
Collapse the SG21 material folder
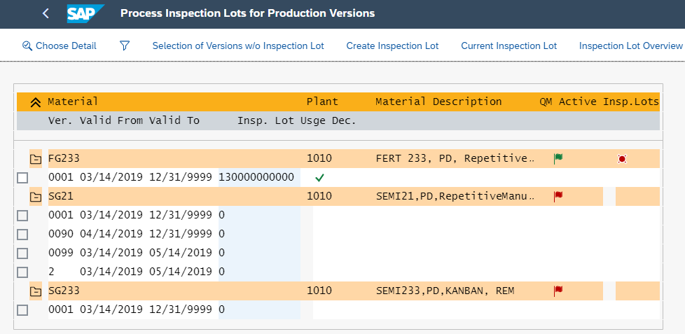(36, 197)
